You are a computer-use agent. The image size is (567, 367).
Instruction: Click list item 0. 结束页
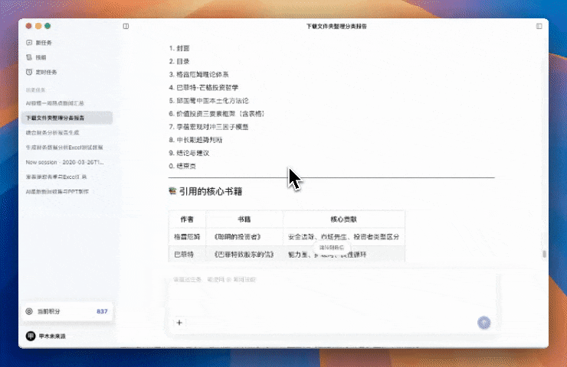(x=182, y=166)
